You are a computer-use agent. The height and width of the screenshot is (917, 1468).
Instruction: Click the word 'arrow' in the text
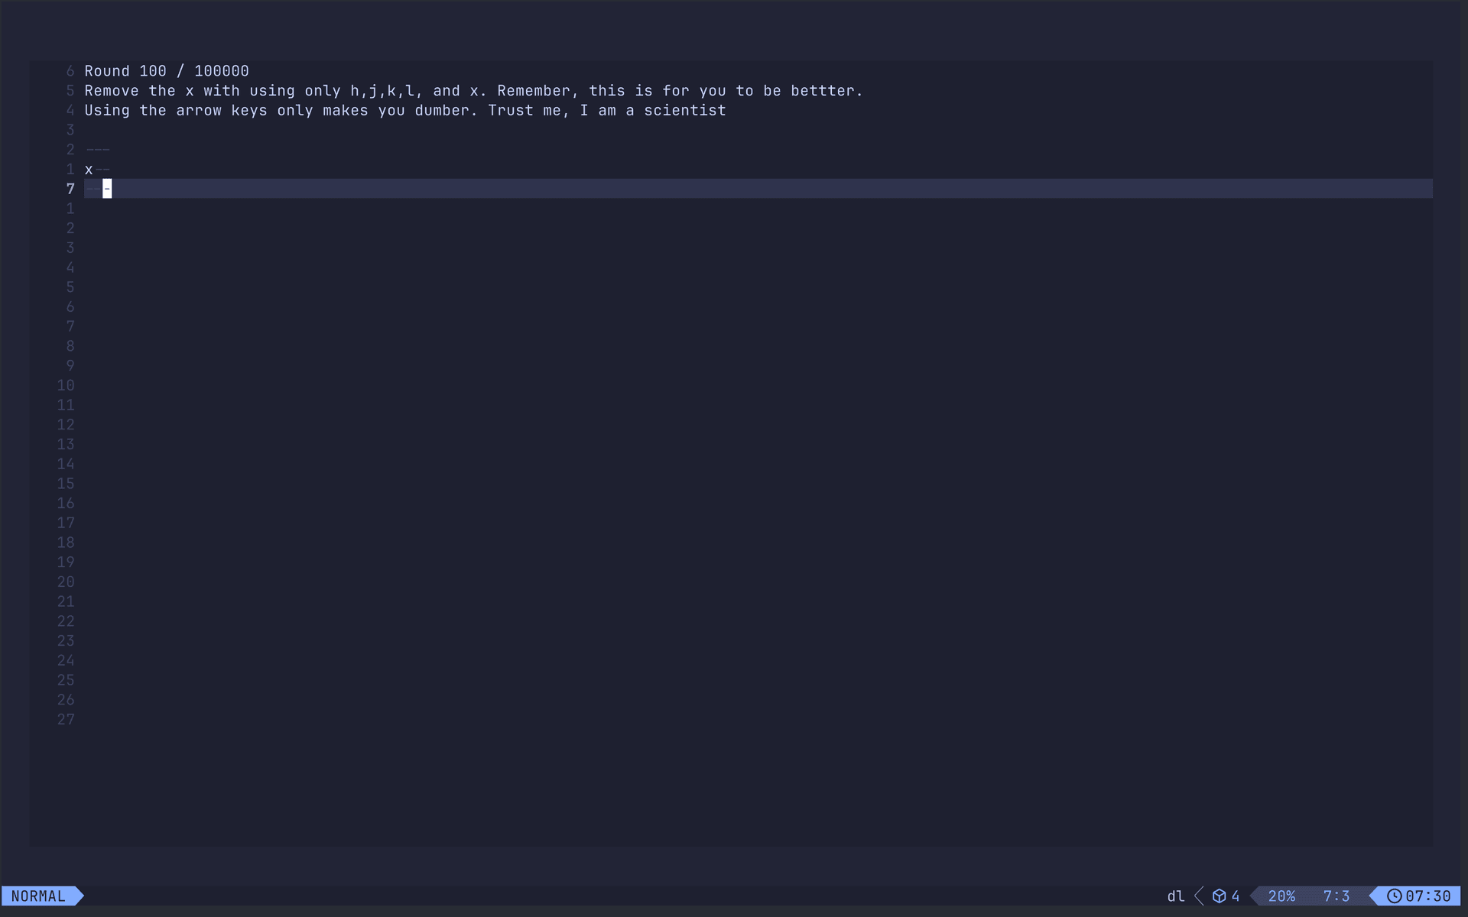tap(199, 111)
